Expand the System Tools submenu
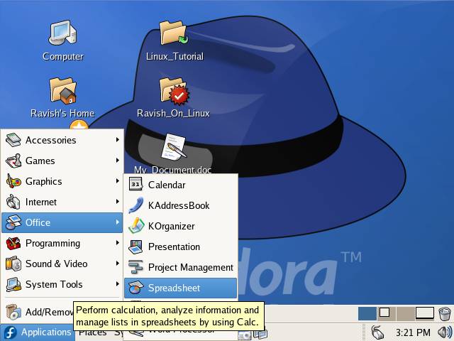The width and height of the screenshot is (454, 341). coord(54,284)
